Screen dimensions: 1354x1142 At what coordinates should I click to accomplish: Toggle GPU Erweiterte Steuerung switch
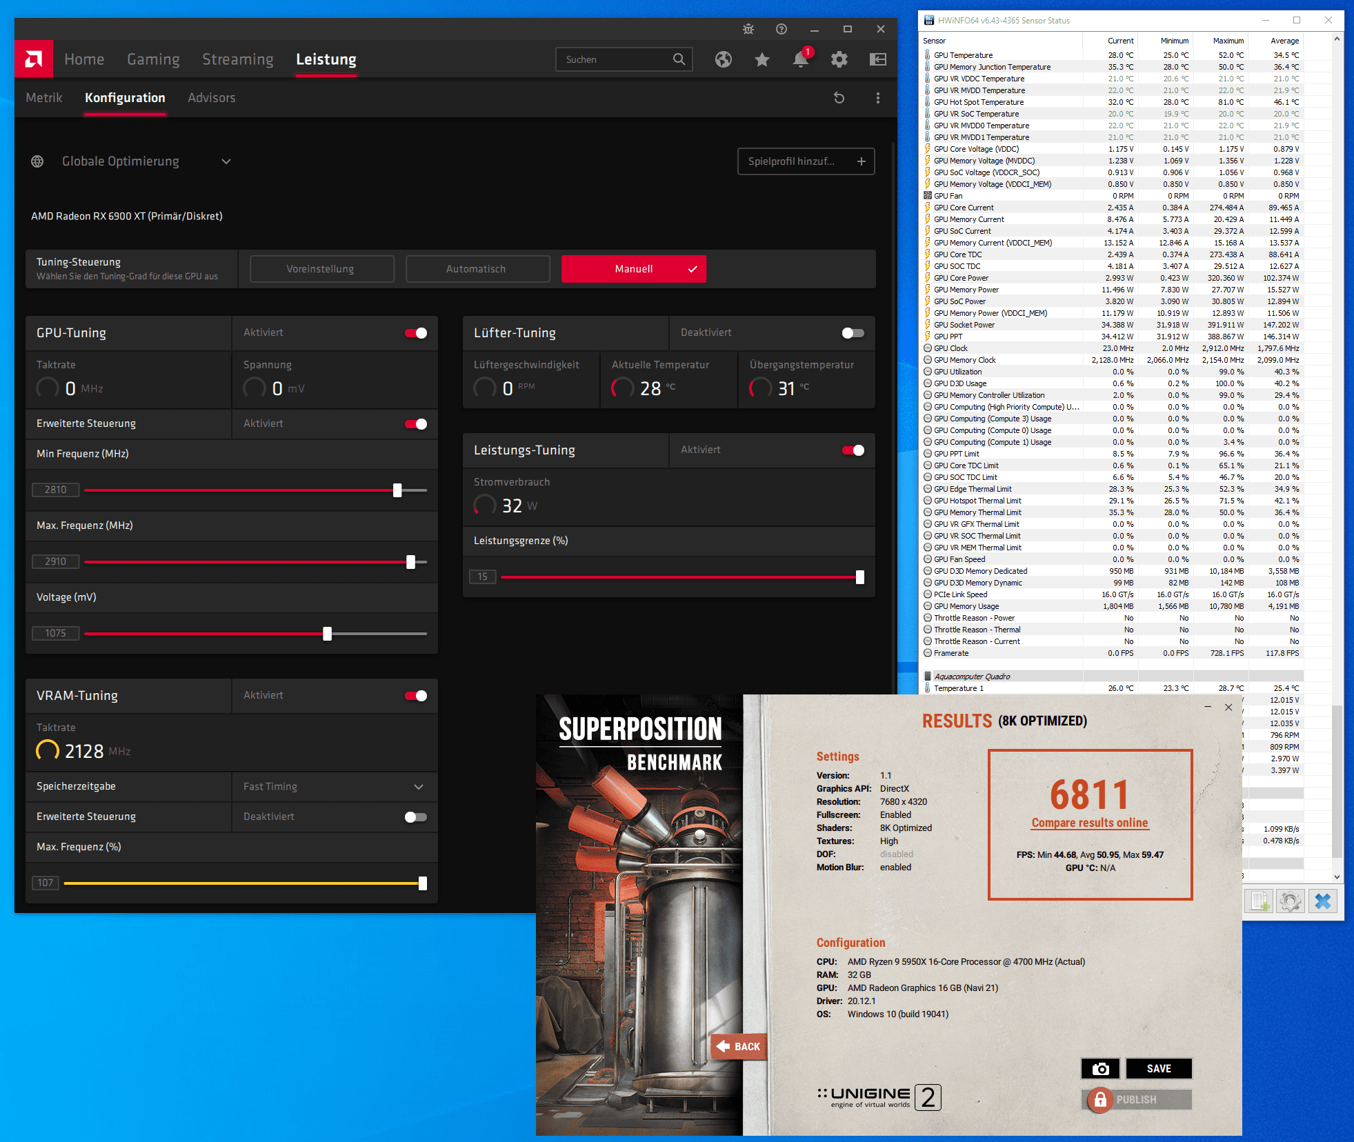(416, 424)
